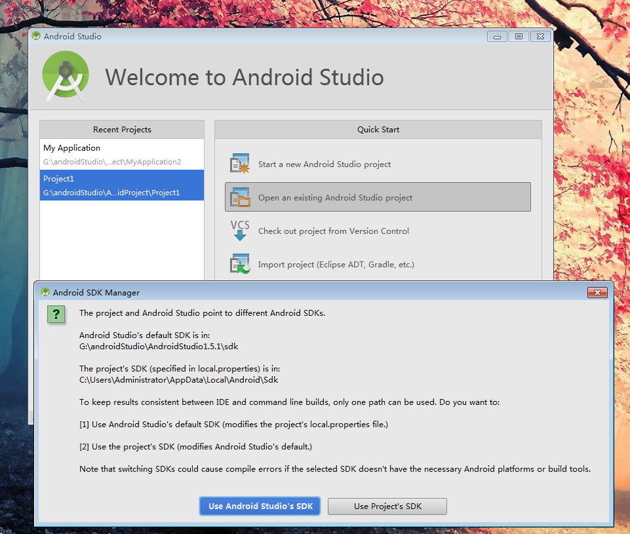Click the Android SDK Manager title icon
630x534 pixels.
[x=45, y=292]
